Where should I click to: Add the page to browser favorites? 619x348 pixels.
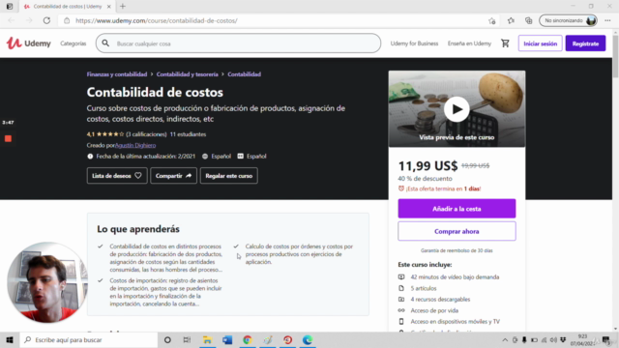click(492, 21)
